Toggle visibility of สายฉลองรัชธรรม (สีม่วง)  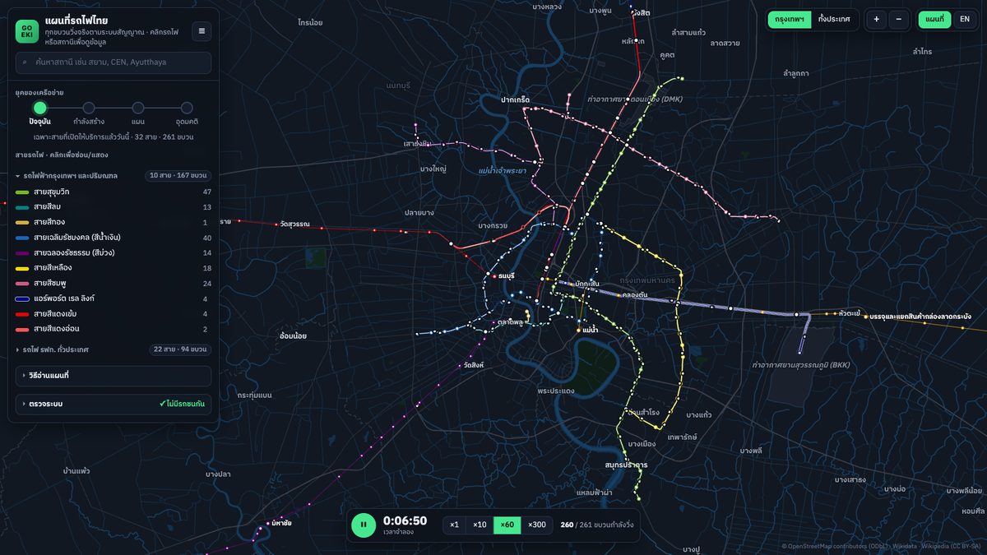pos(114,252)
